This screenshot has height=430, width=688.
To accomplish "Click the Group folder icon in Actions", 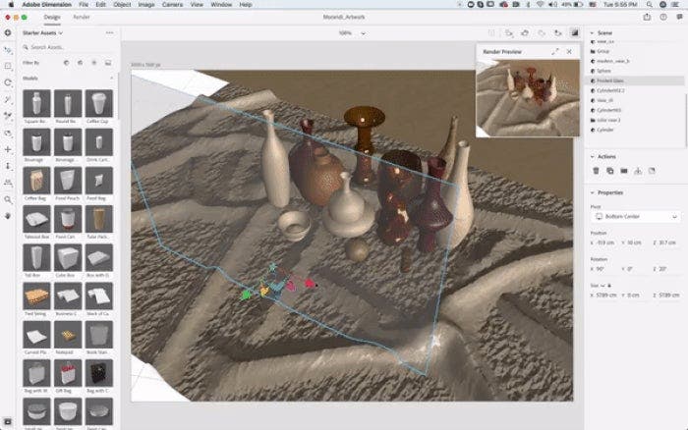I will point(624,171).
